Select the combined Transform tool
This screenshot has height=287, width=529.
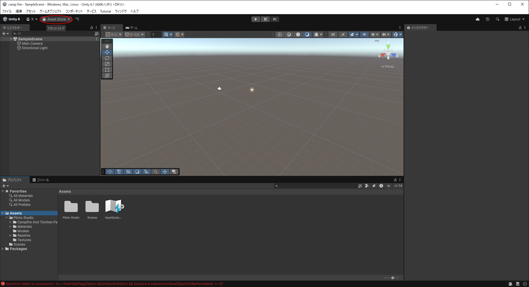[107, 76]
